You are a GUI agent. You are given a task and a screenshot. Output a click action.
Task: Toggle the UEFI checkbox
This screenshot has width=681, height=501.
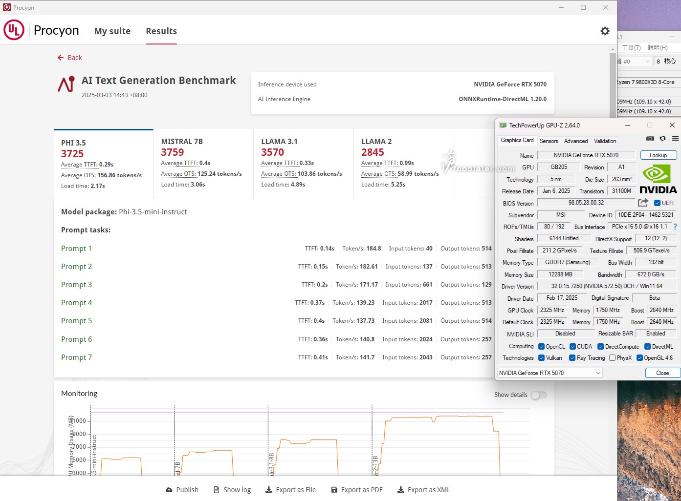[658, 203]
